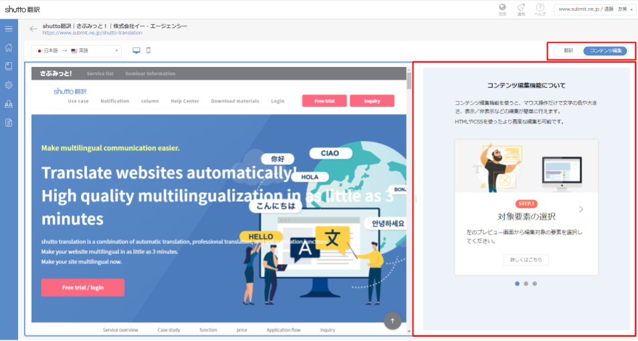Select Service overview in bottom nav
The image size is (638, 341).
tap(120, 330)
